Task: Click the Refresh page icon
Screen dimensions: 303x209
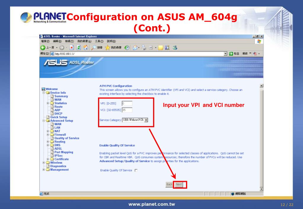Action: (x=79, y=48)
